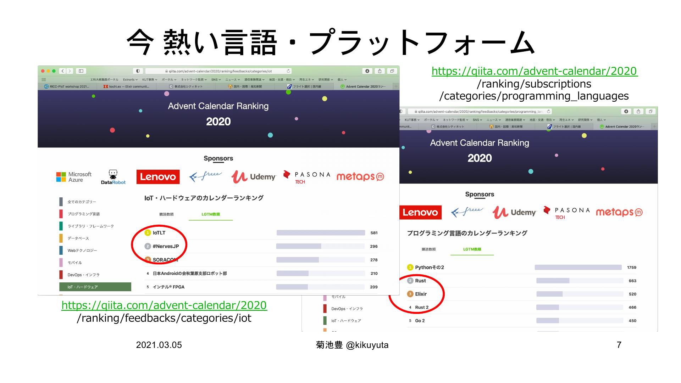This screenshot has width=681, height=383.
Task: Expand 個人 folder in programming languages window
Action: coord(601,120)
